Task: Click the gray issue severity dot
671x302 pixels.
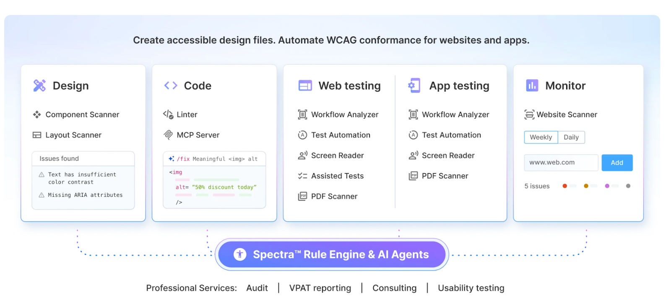Action: tap(628, 186)
